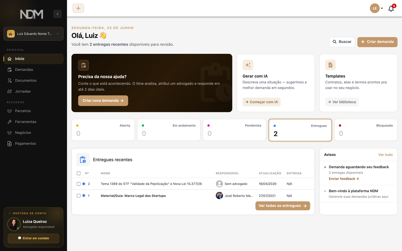Click Ver tudo link in Avisos
This screenshot has width=402, height=251.
tap(386, 155)
